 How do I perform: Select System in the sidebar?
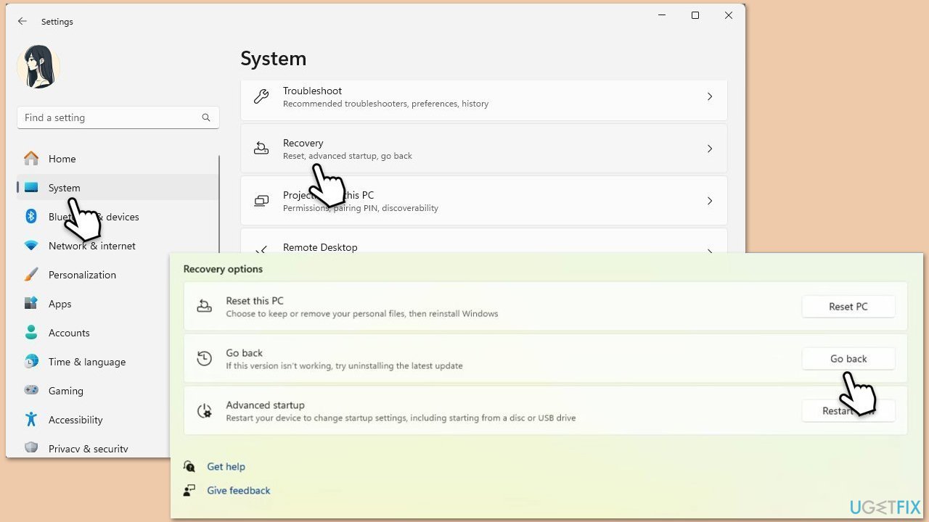pyautogui.click(x=118, y=188)
